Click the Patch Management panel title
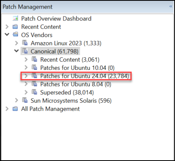 pos(28,7)
